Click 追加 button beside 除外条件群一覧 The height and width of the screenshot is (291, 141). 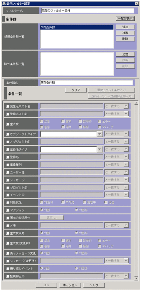coord(125,54)
